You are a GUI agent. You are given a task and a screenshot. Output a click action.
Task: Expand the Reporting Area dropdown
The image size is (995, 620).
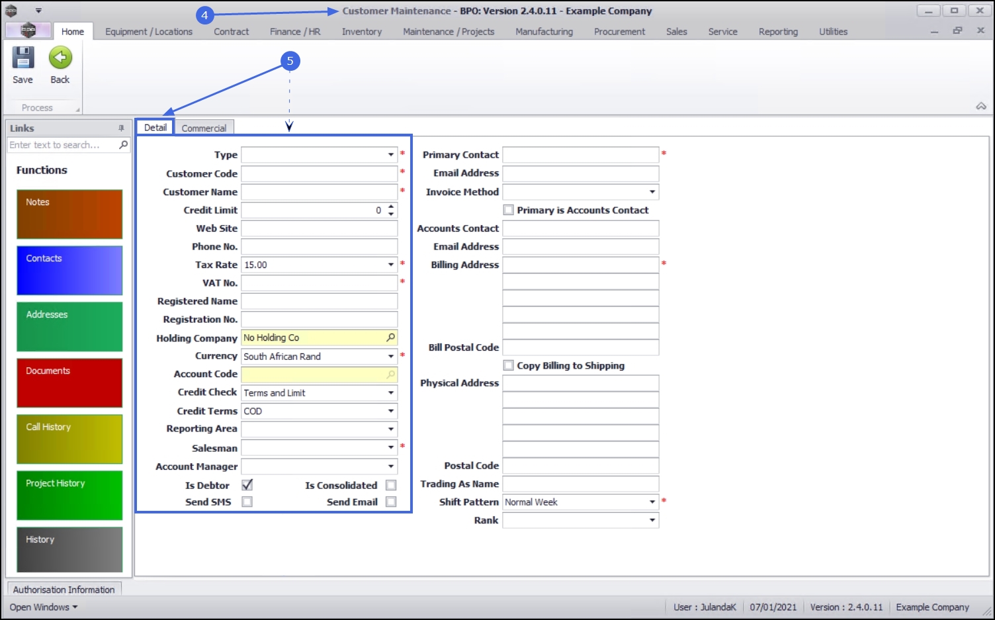(391, 429)
